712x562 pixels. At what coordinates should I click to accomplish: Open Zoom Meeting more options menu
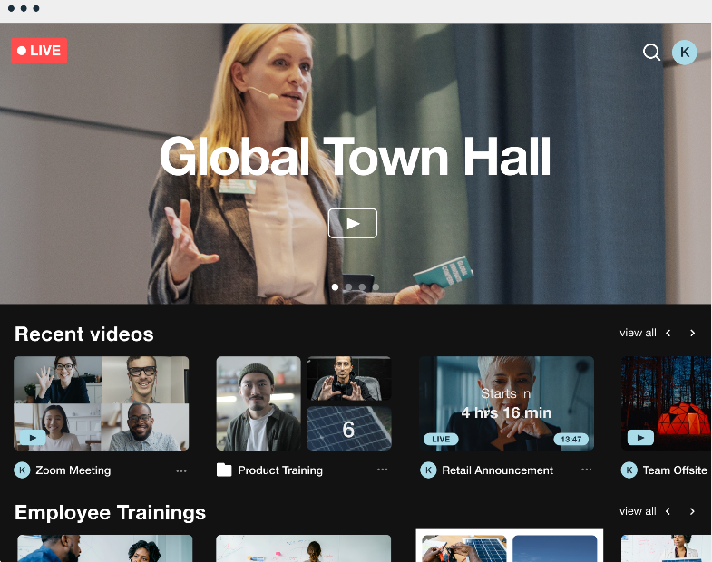coord(181,470)
